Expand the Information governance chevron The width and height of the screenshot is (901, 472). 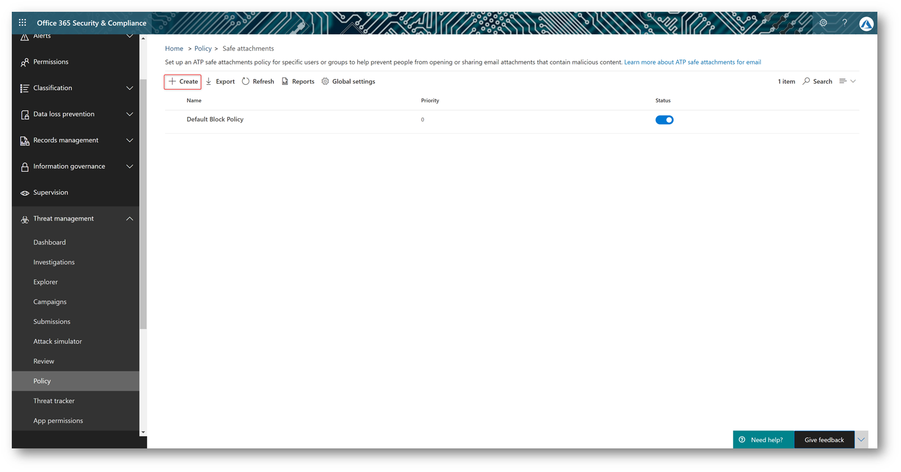129,166
